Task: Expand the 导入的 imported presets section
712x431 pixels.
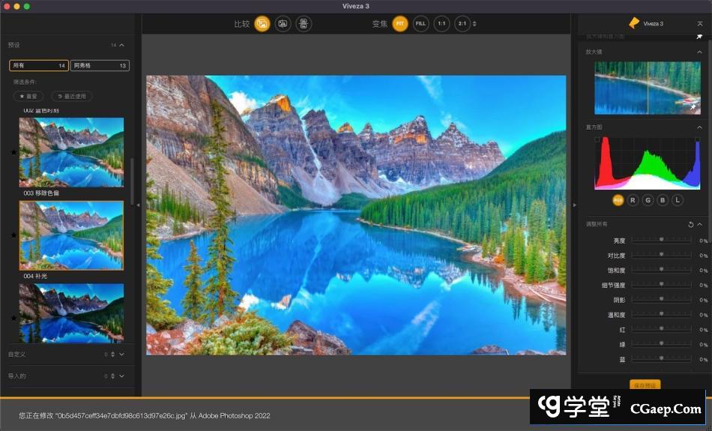Action: pyautogui.click(x=121, y=376)
